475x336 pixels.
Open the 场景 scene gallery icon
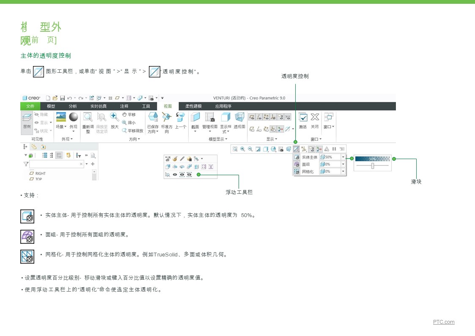[61, 117]
